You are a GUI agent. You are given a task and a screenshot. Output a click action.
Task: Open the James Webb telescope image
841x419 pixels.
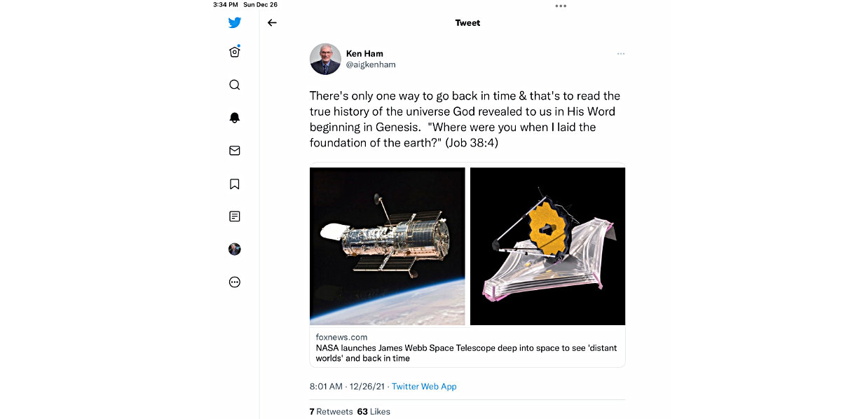tap(547, 246)
